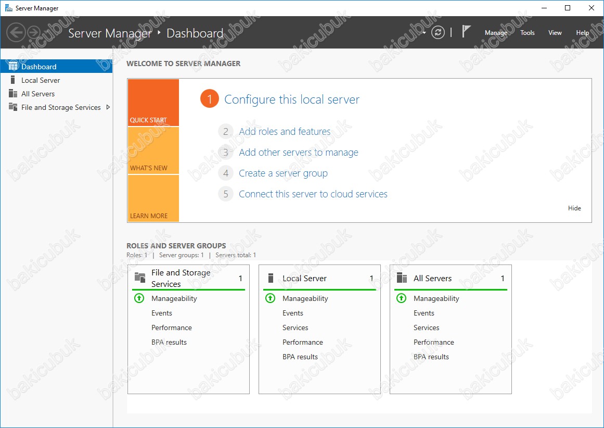This screenshot has height=428, width=604.
Task: Select the LEARN MORE tile
Action: (153, 198)
